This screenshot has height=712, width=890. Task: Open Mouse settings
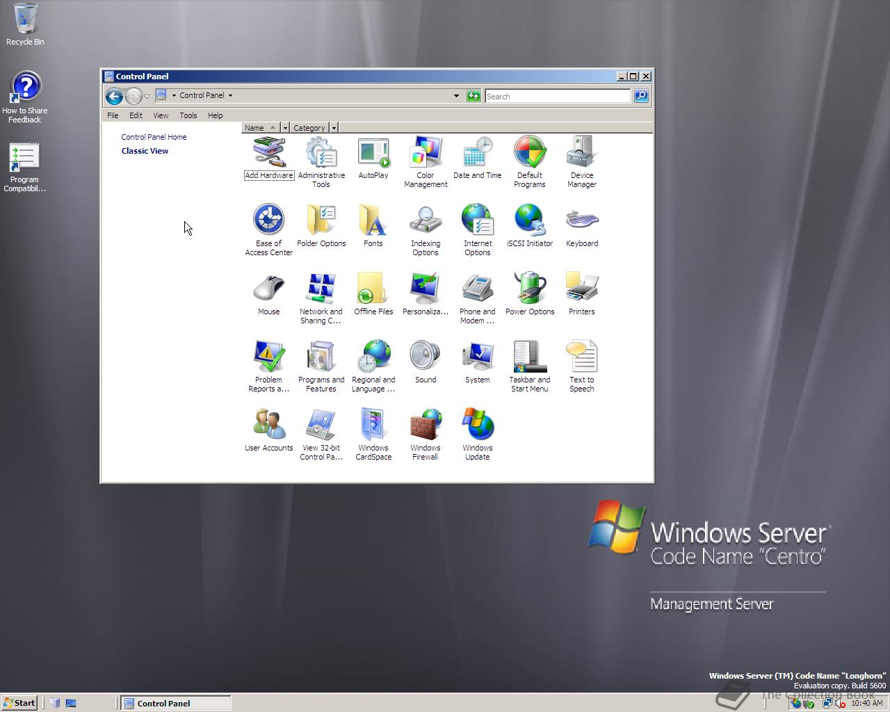[269, 295]
